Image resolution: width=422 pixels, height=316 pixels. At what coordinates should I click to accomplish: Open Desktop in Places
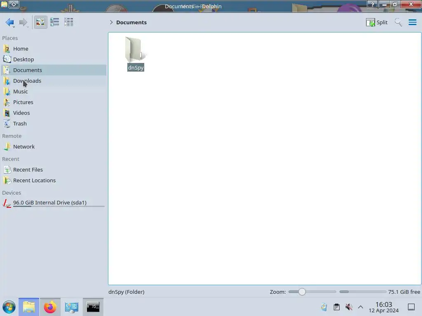[54, 59]
